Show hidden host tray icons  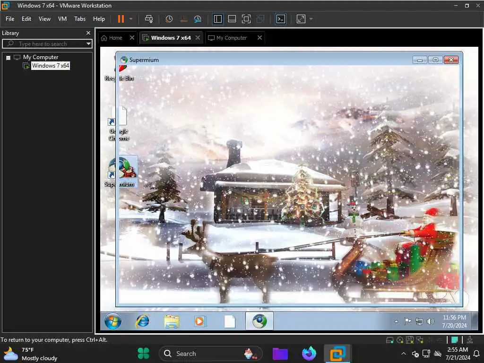tap(404, 354)
